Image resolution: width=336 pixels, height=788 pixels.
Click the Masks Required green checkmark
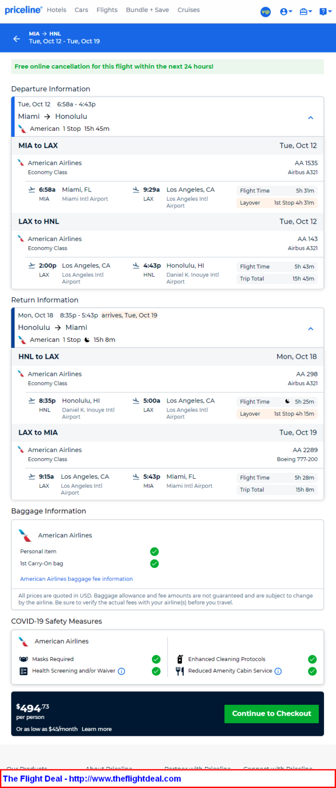(156, 659)
